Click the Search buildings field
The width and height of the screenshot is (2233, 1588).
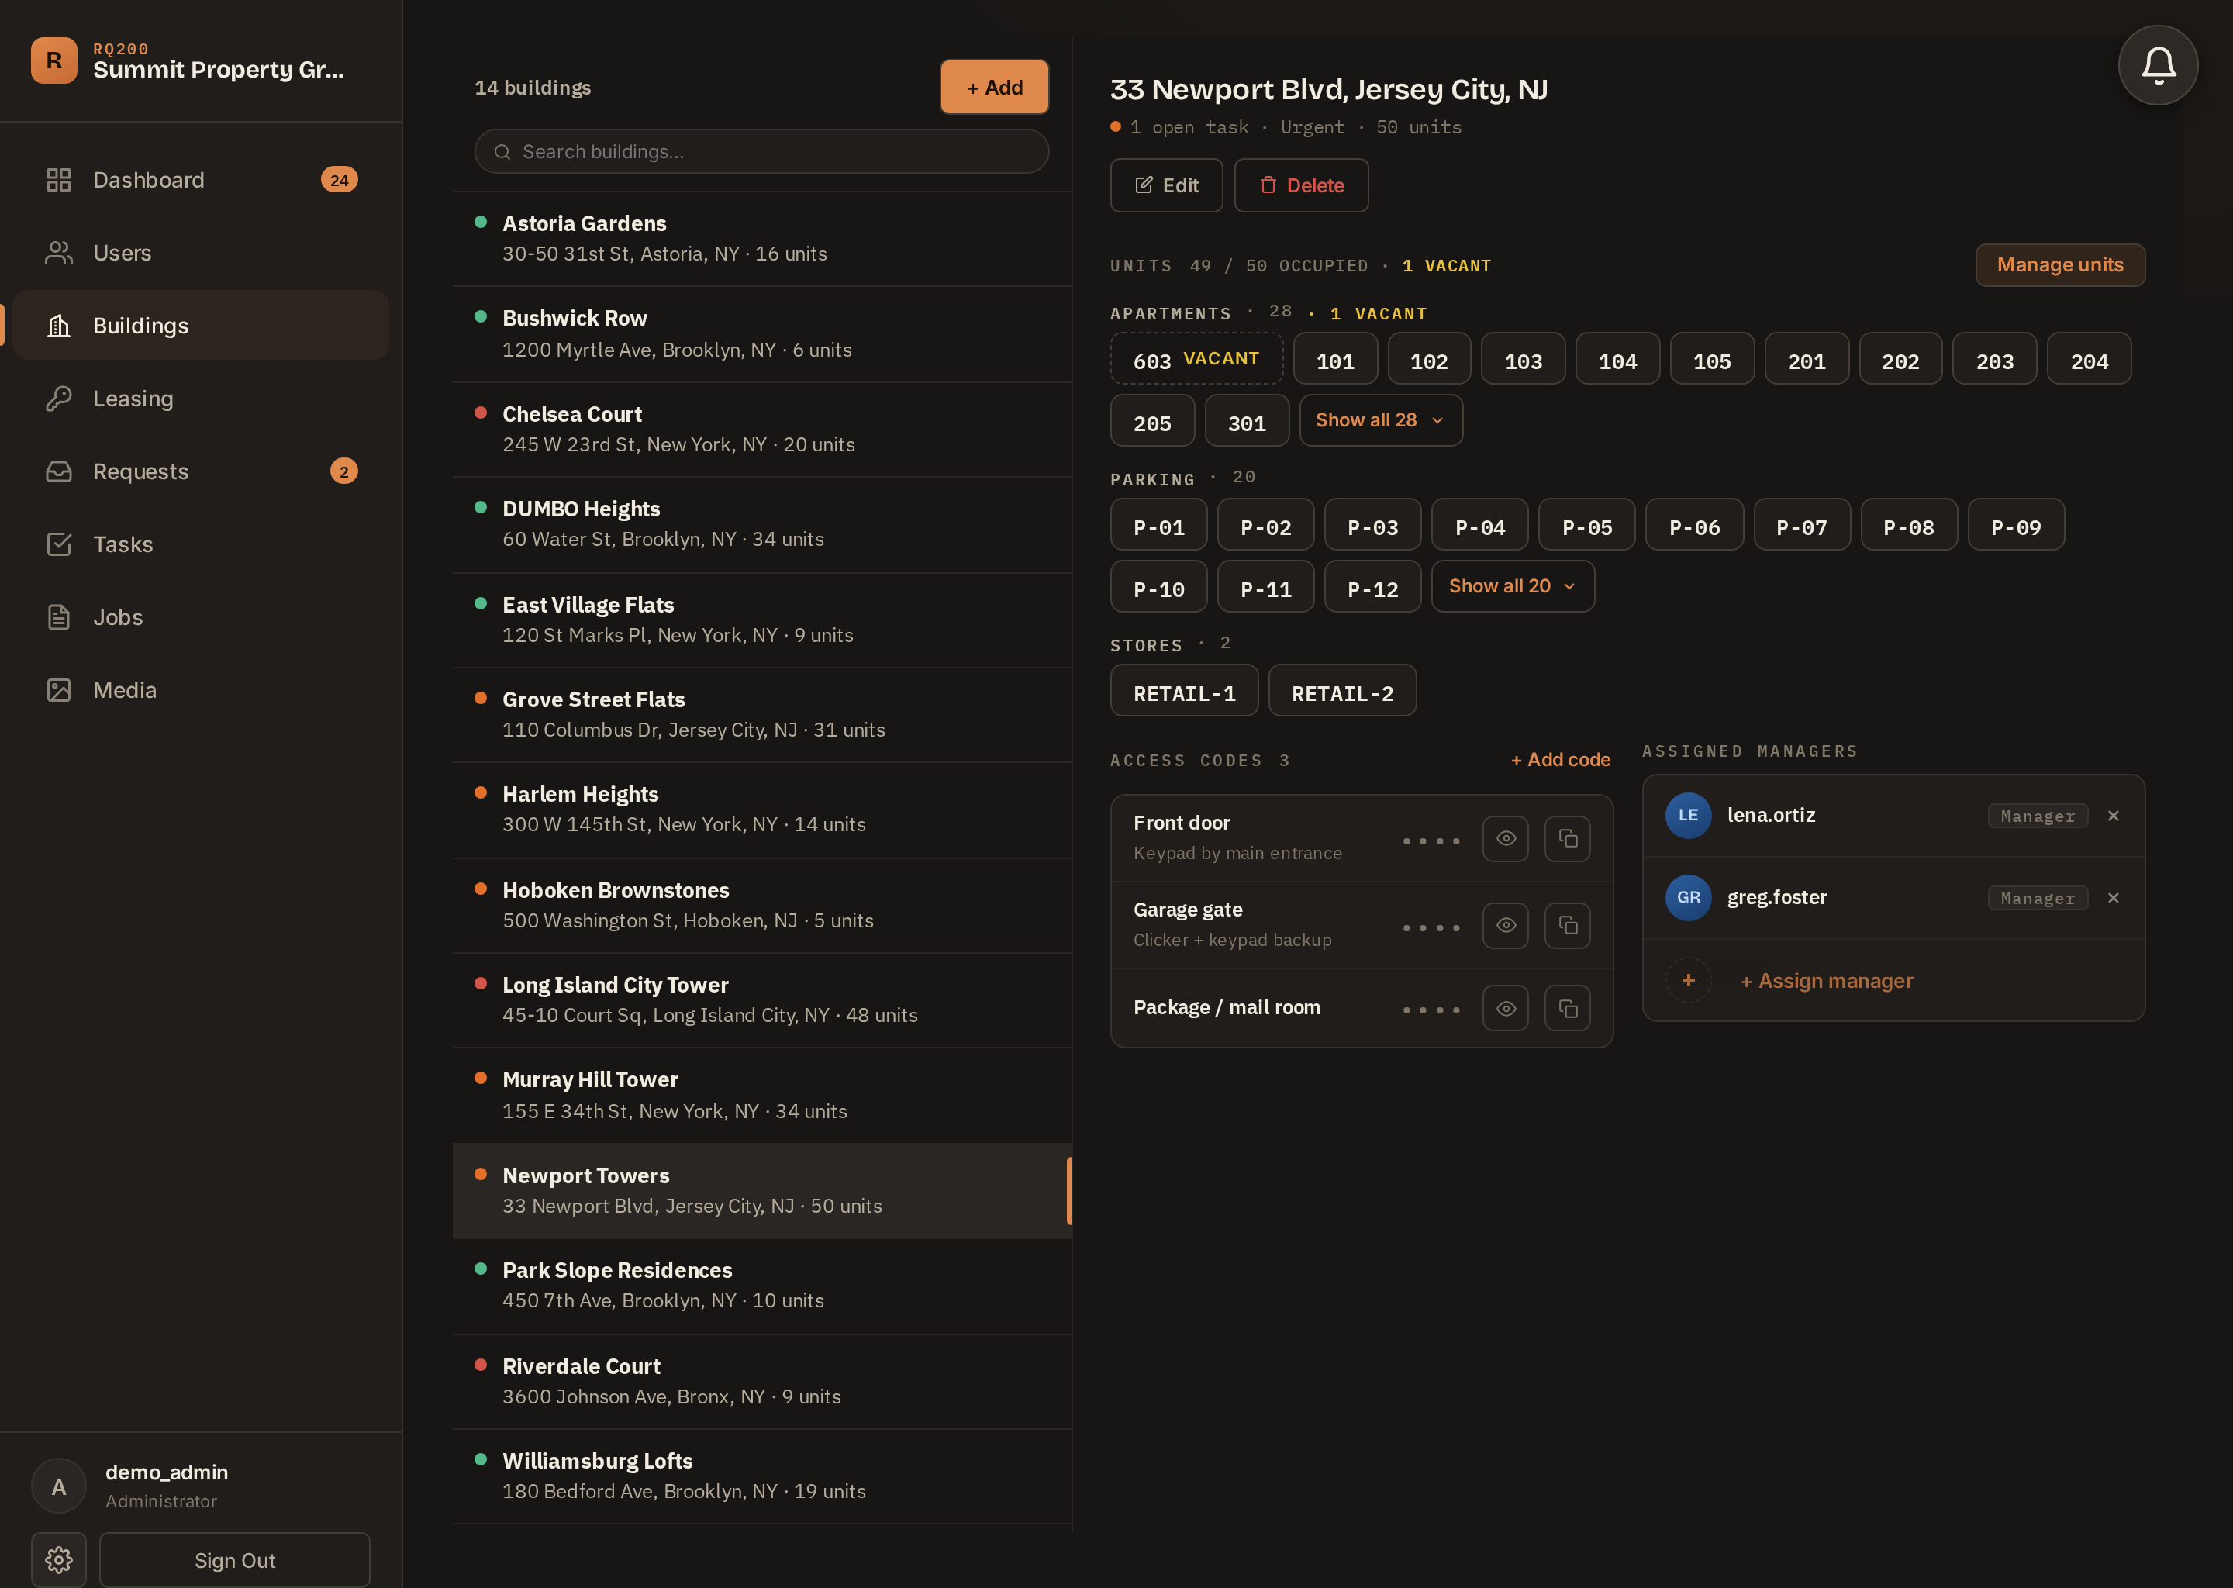761,151
